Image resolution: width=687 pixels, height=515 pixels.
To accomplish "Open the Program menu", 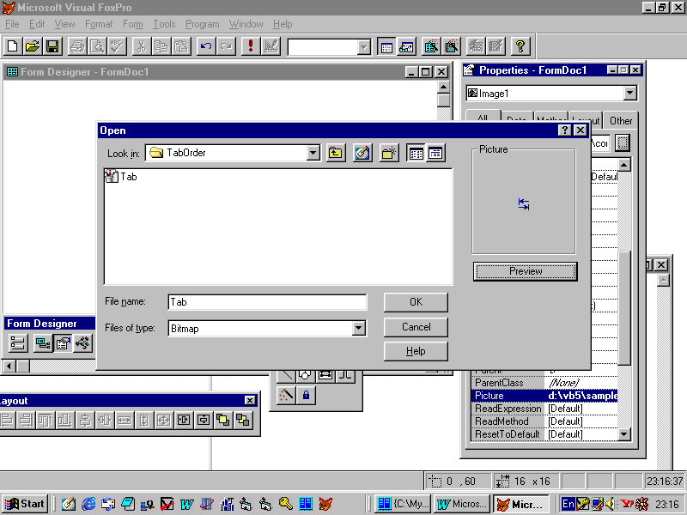I will click(x=202, y=24).
